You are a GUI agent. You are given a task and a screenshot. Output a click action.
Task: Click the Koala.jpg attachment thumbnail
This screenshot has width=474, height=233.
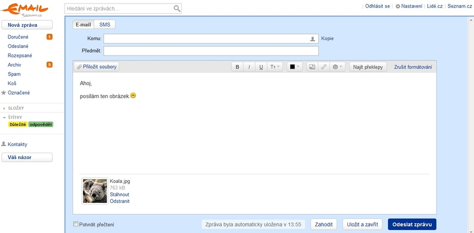(95, 191)
